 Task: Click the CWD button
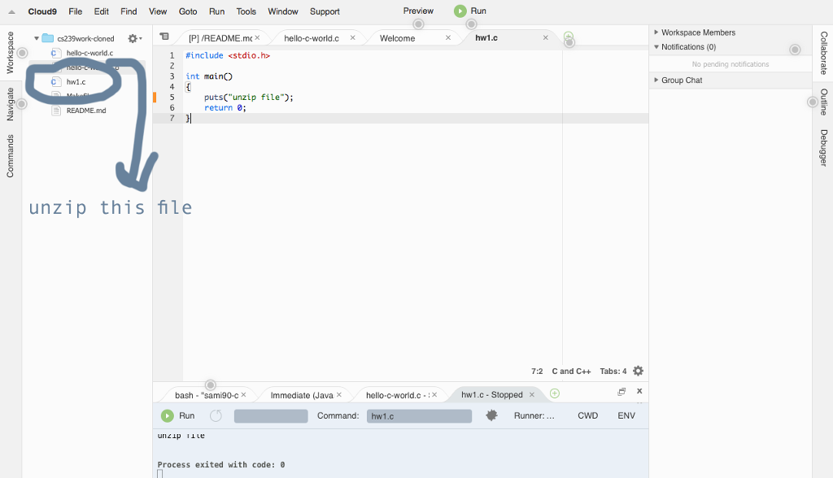(587, 416)
